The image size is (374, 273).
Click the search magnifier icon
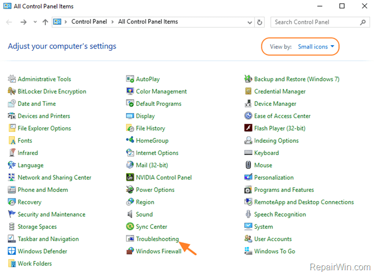(363, 23)
